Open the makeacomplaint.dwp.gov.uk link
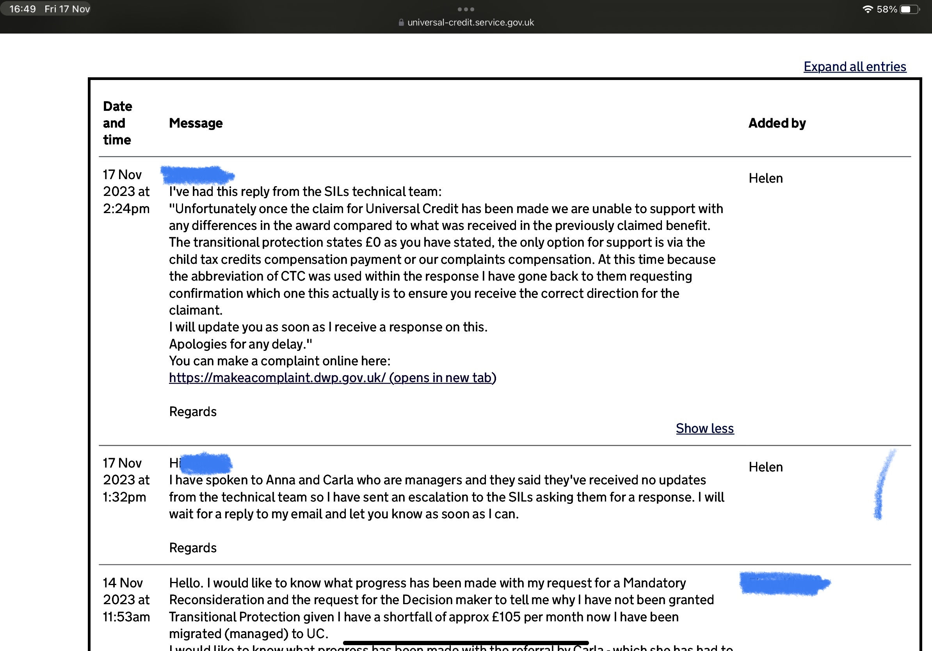932x651 pixels. pos(332,378)
